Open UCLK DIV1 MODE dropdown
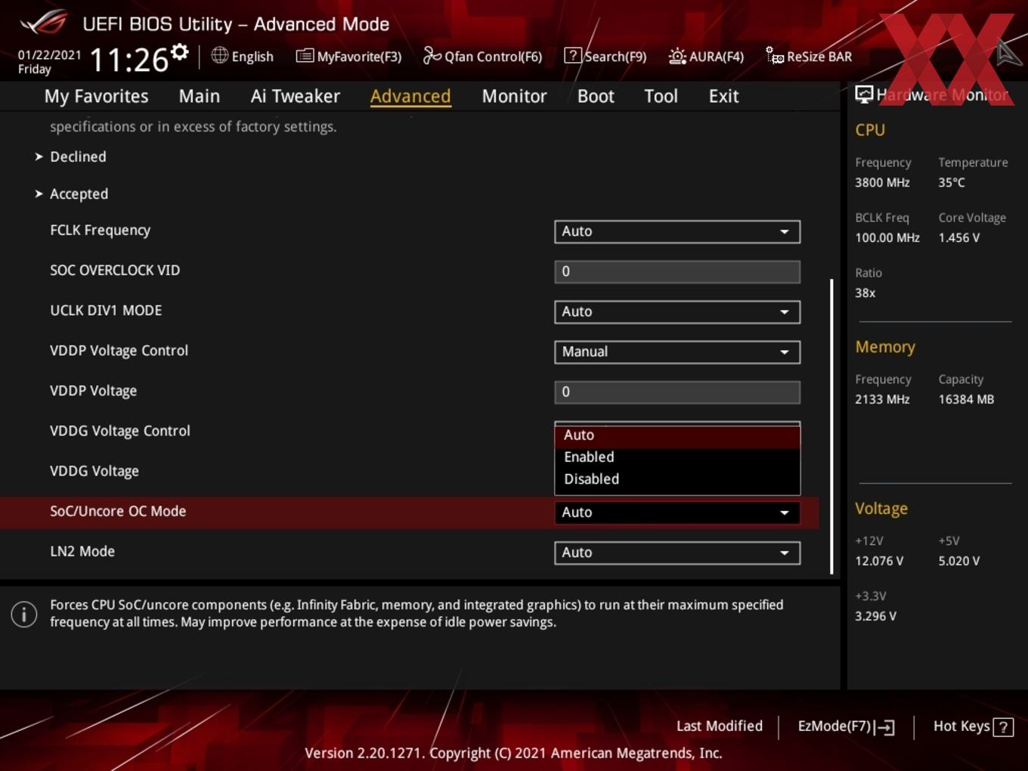 point(677,311)
